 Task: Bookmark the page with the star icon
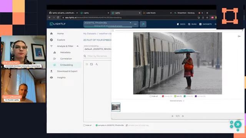pos(207,18)
